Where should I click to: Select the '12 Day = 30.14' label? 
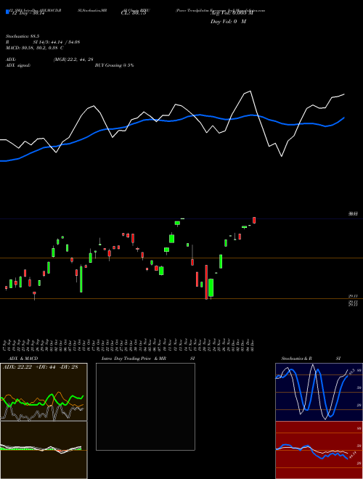(28, 14)
